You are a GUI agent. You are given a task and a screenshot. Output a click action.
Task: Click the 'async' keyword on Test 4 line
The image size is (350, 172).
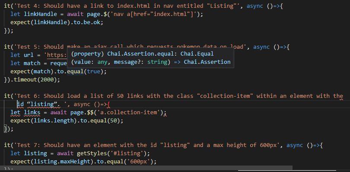tap(255, 6)
